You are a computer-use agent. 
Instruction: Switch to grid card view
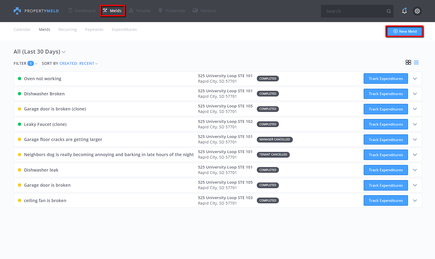[x=408, y=62]
